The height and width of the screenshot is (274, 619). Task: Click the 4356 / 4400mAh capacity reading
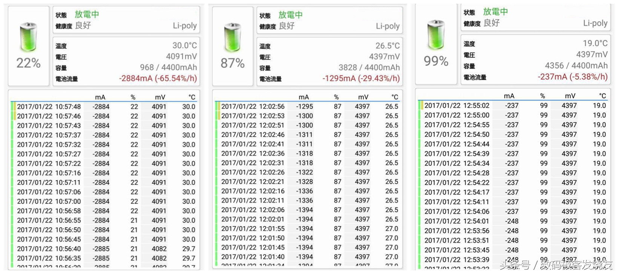click(576, 65)
